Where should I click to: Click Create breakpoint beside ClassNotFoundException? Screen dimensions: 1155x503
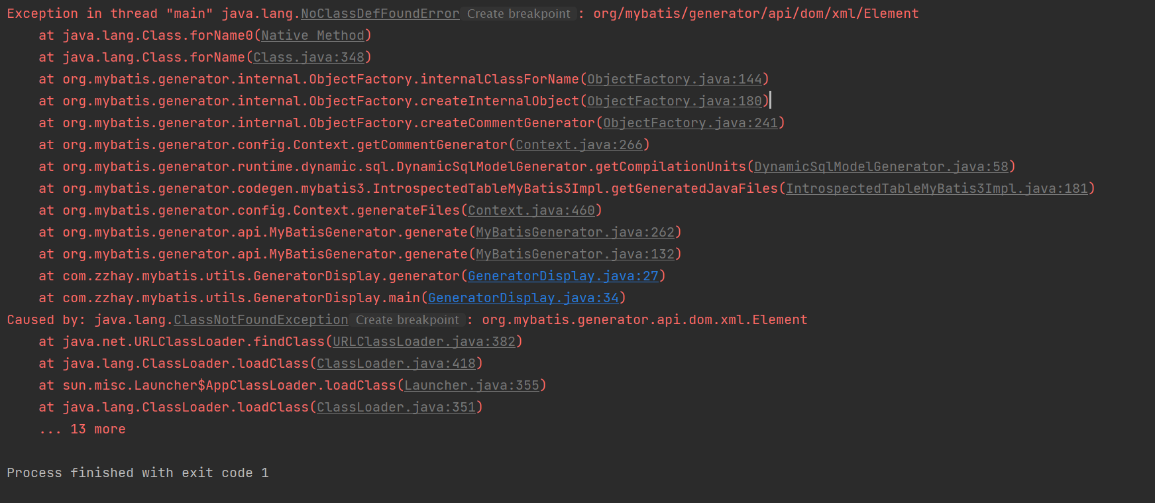click(x=407, y=319)
